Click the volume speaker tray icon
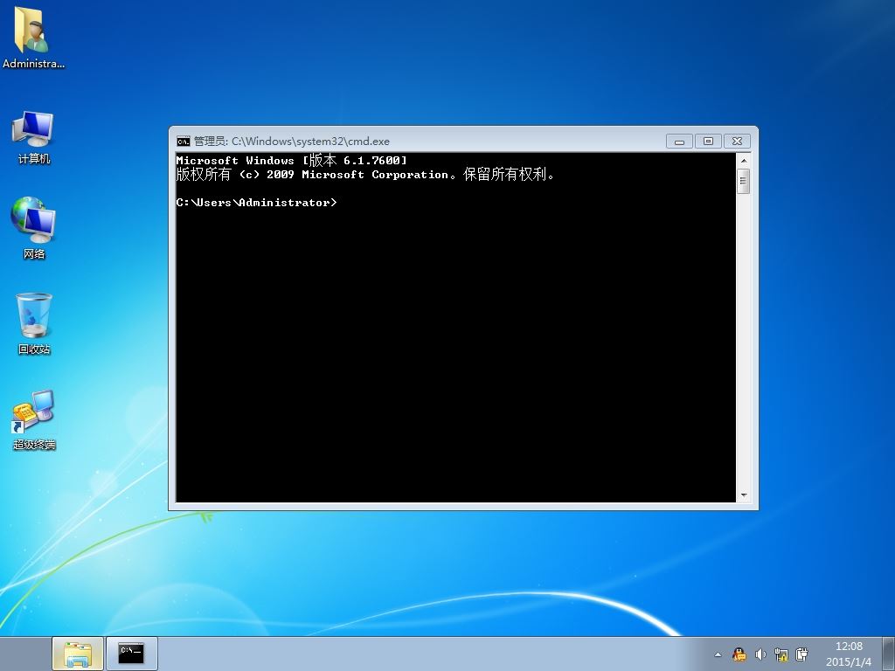 coord(760,654)
